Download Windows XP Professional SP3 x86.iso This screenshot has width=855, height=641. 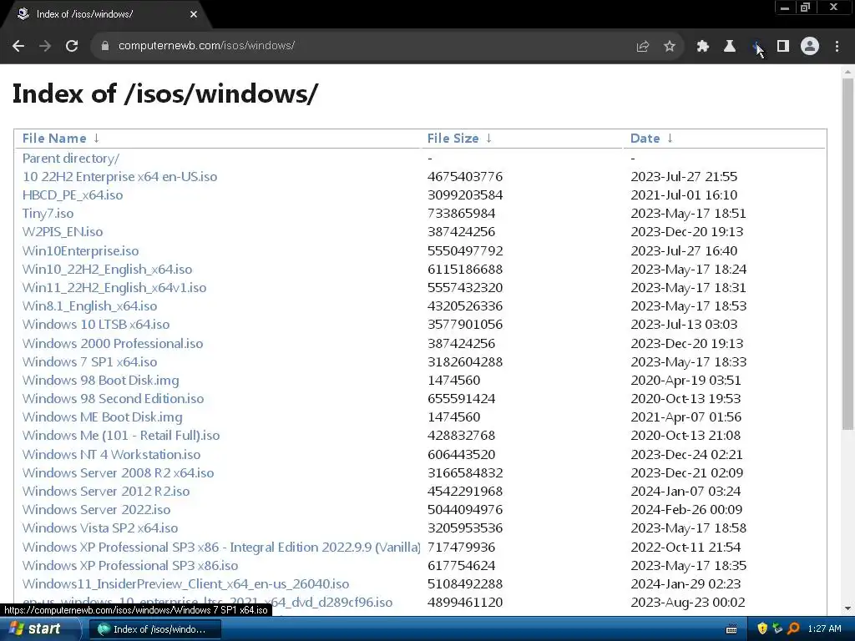(x=129, y=566)
